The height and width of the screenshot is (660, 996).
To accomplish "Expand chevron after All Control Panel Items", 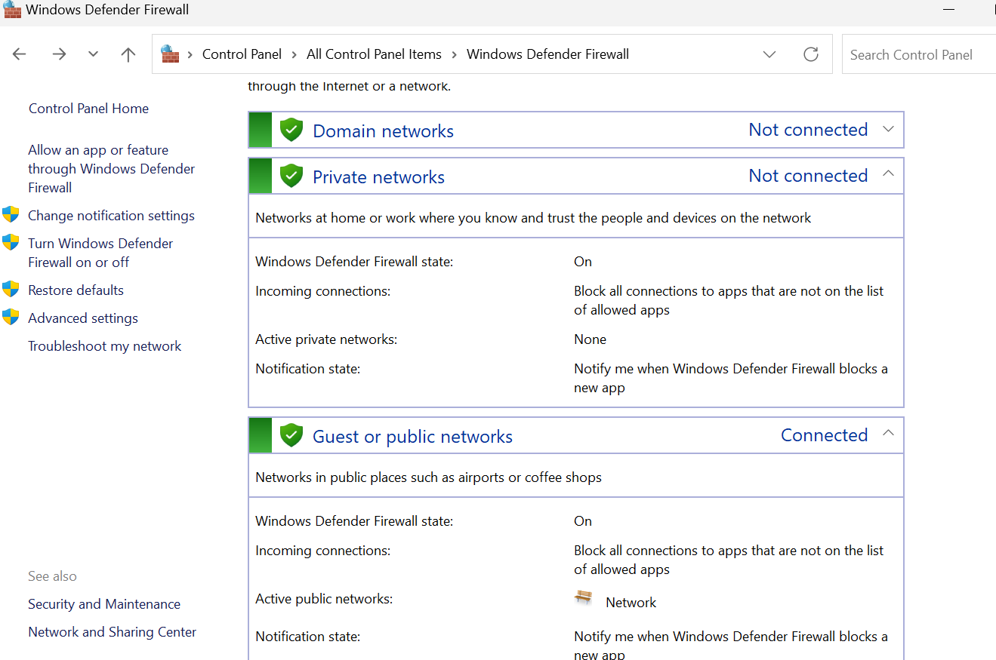I will point(454,54).
